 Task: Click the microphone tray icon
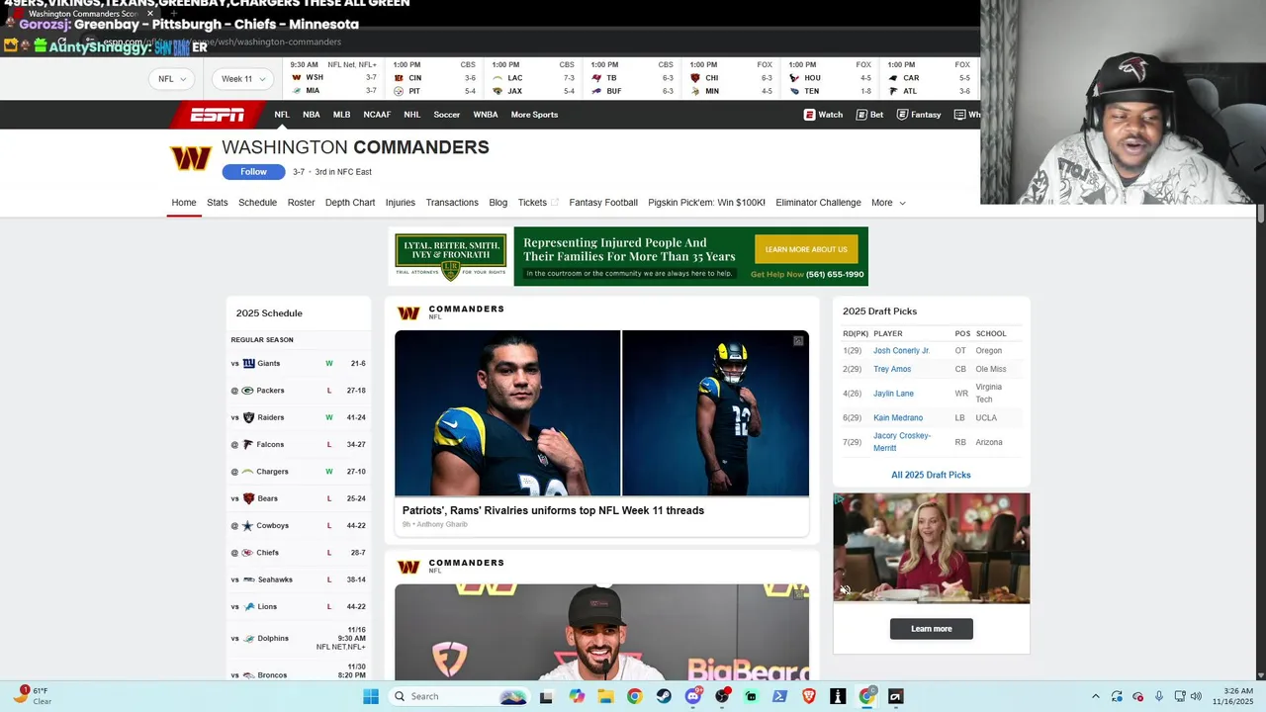point(1158,696)
